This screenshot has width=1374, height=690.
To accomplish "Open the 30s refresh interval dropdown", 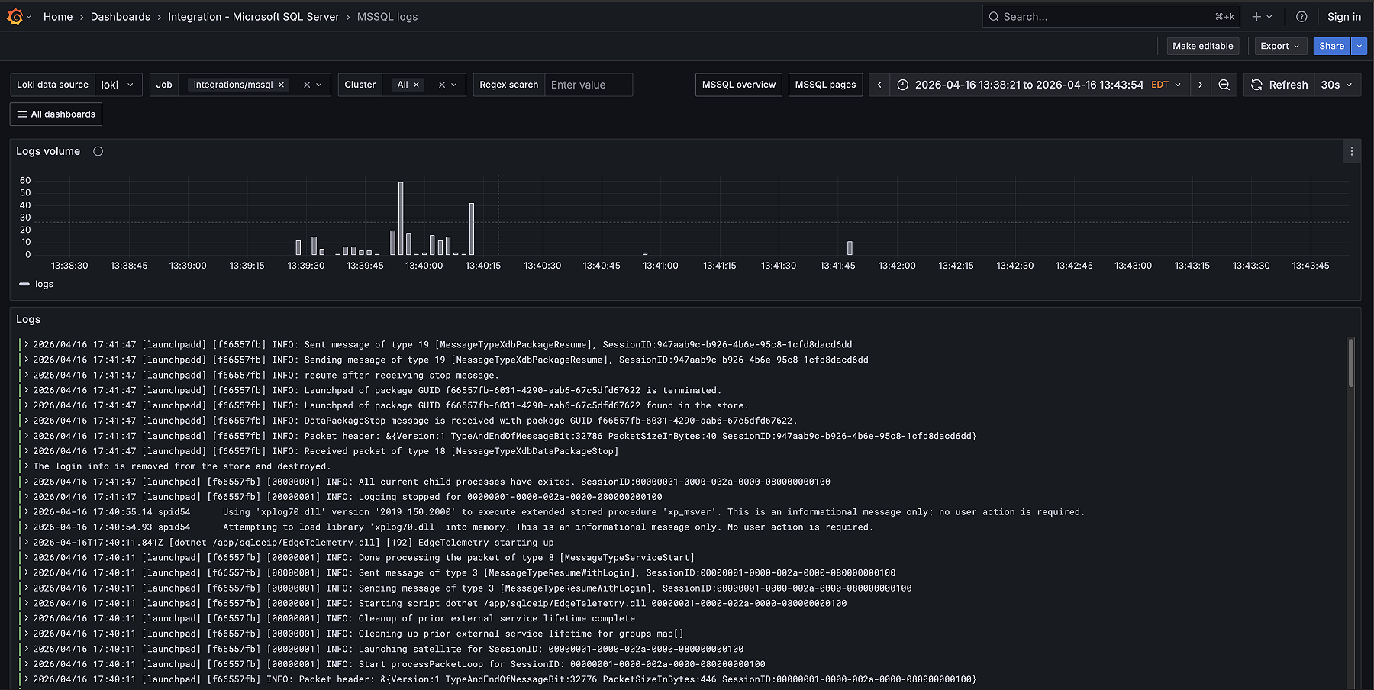I will point(1337,85).
